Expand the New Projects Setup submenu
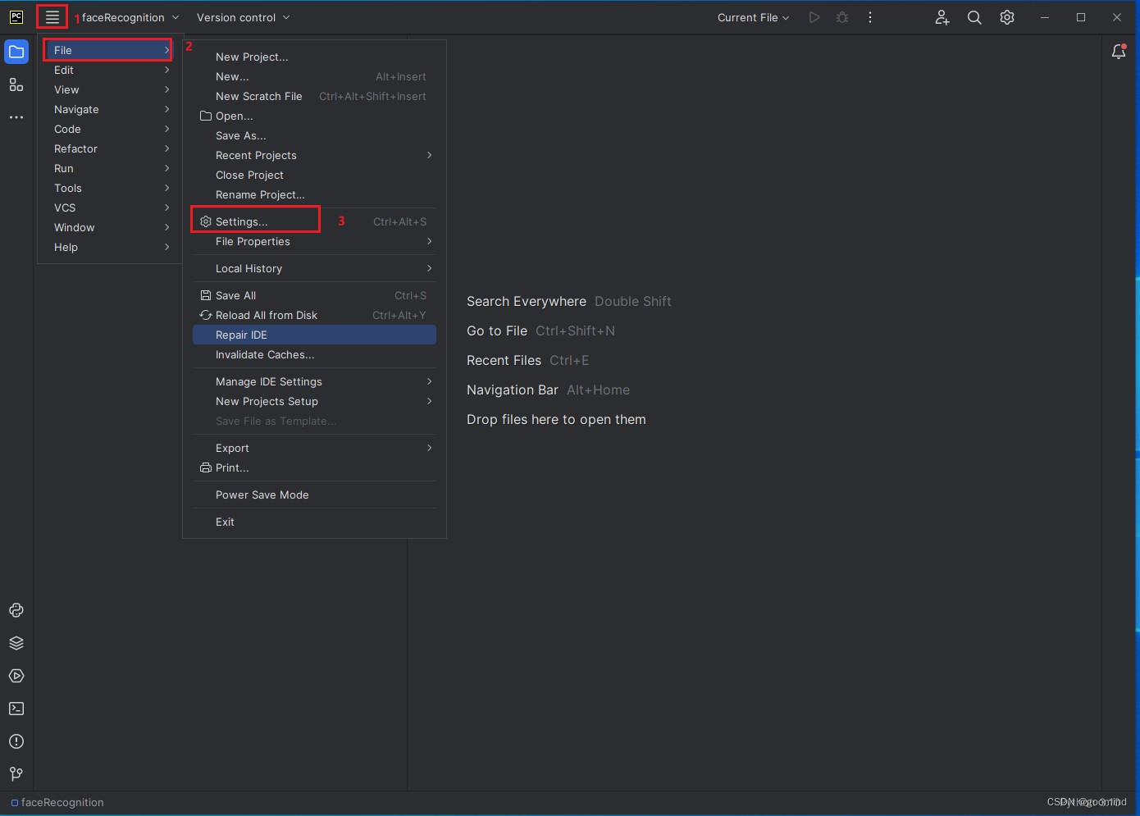 (x=314, y=401)
